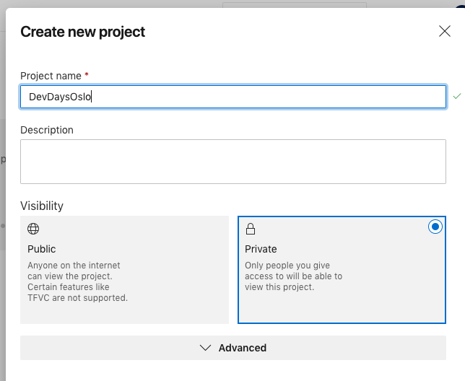The image size is (465, 381).
Task: Select the Private radio button circle
Action: pyautogui.click(x=435, y=227)
